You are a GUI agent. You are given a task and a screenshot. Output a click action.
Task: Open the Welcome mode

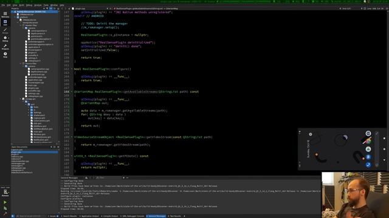(x=5, y=15)
